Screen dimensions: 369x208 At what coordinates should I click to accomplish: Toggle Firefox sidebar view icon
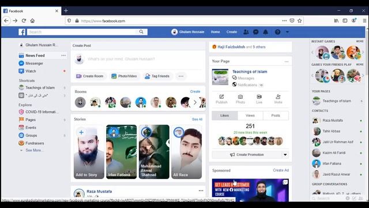point(345,21)
